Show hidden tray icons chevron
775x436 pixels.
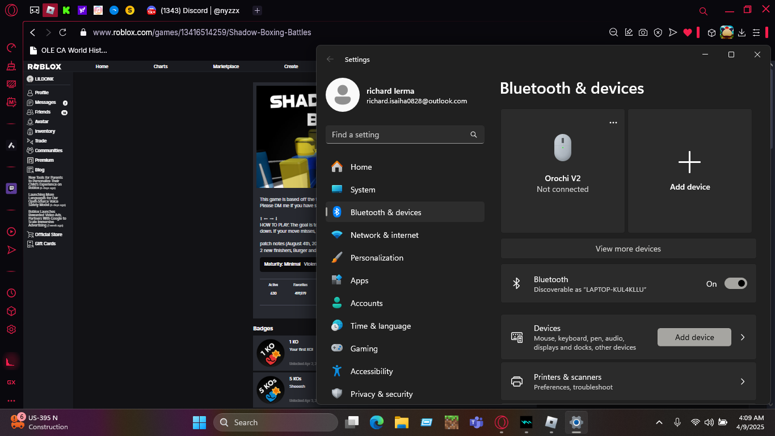[659, 422]
